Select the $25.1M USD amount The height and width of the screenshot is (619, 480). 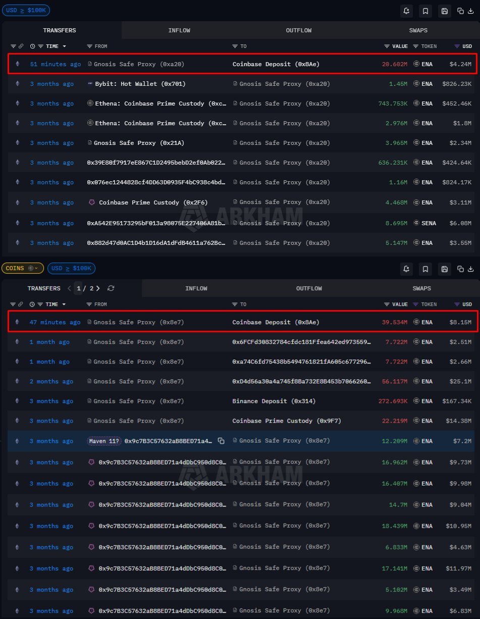point(460,381)
